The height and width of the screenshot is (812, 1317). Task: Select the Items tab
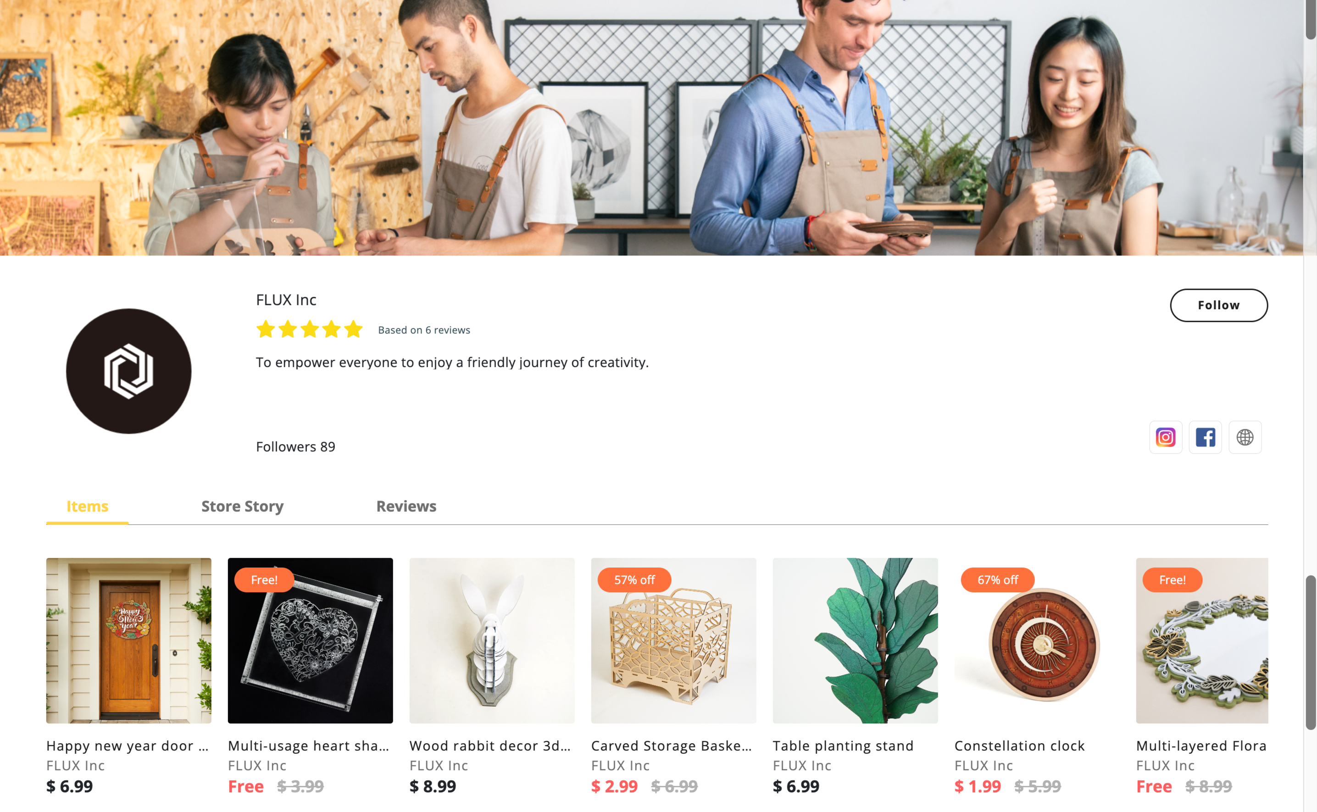(x=88, y=506)
